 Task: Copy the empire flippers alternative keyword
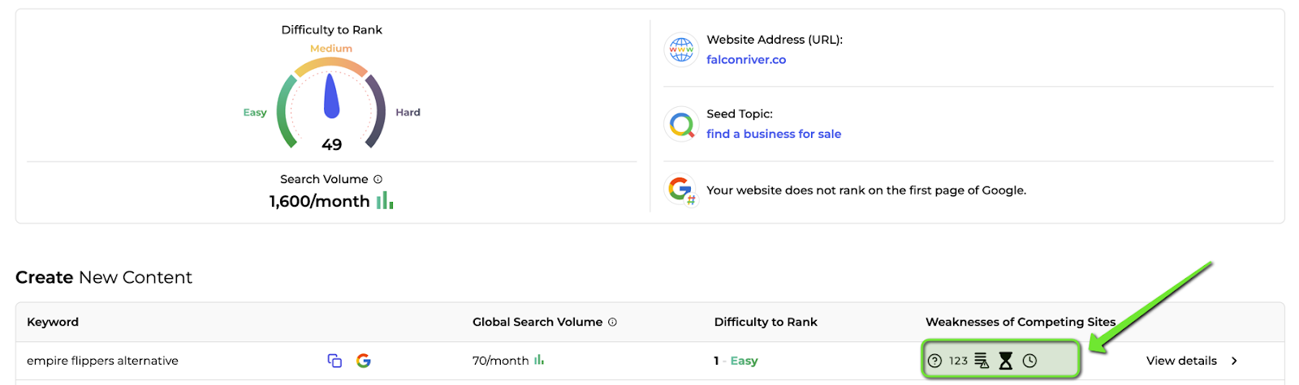click(334, 361)
